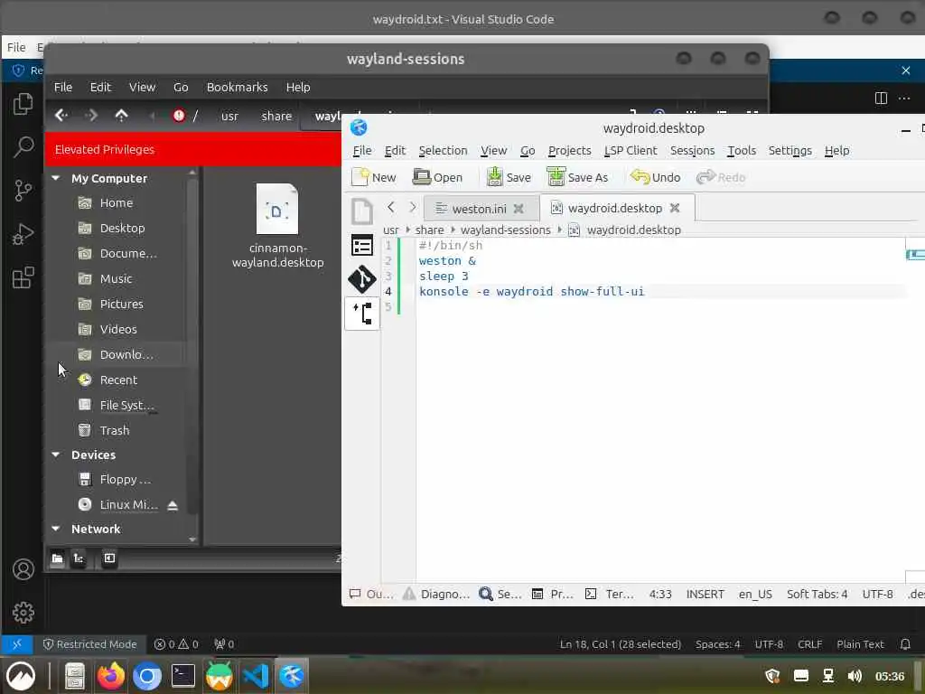Open Terminal panel in Kate bottom bar

click(610, 594)
